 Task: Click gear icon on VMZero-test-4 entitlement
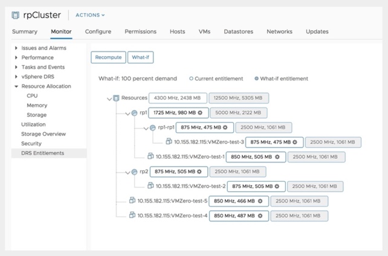point(260,216)
